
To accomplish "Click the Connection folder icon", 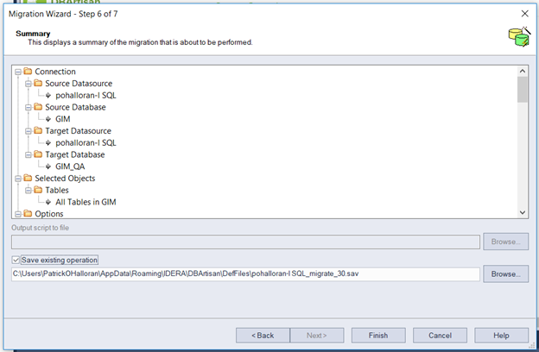I will [28, 71].
